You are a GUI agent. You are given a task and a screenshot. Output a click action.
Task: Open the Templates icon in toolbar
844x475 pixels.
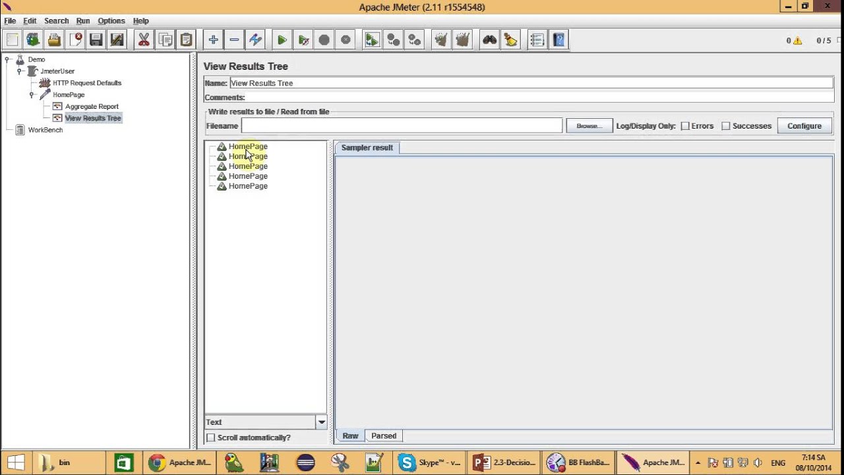(33, 40)
